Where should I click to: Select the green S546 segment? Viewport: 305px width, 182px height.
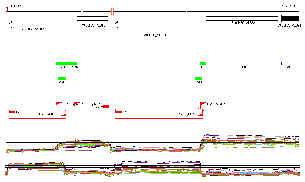pos(62,78)
